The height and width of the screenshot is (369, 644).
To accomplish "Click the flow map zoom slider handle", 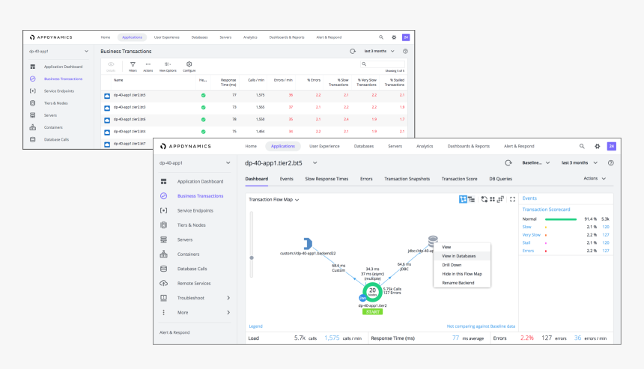I will tap(252, 257).
